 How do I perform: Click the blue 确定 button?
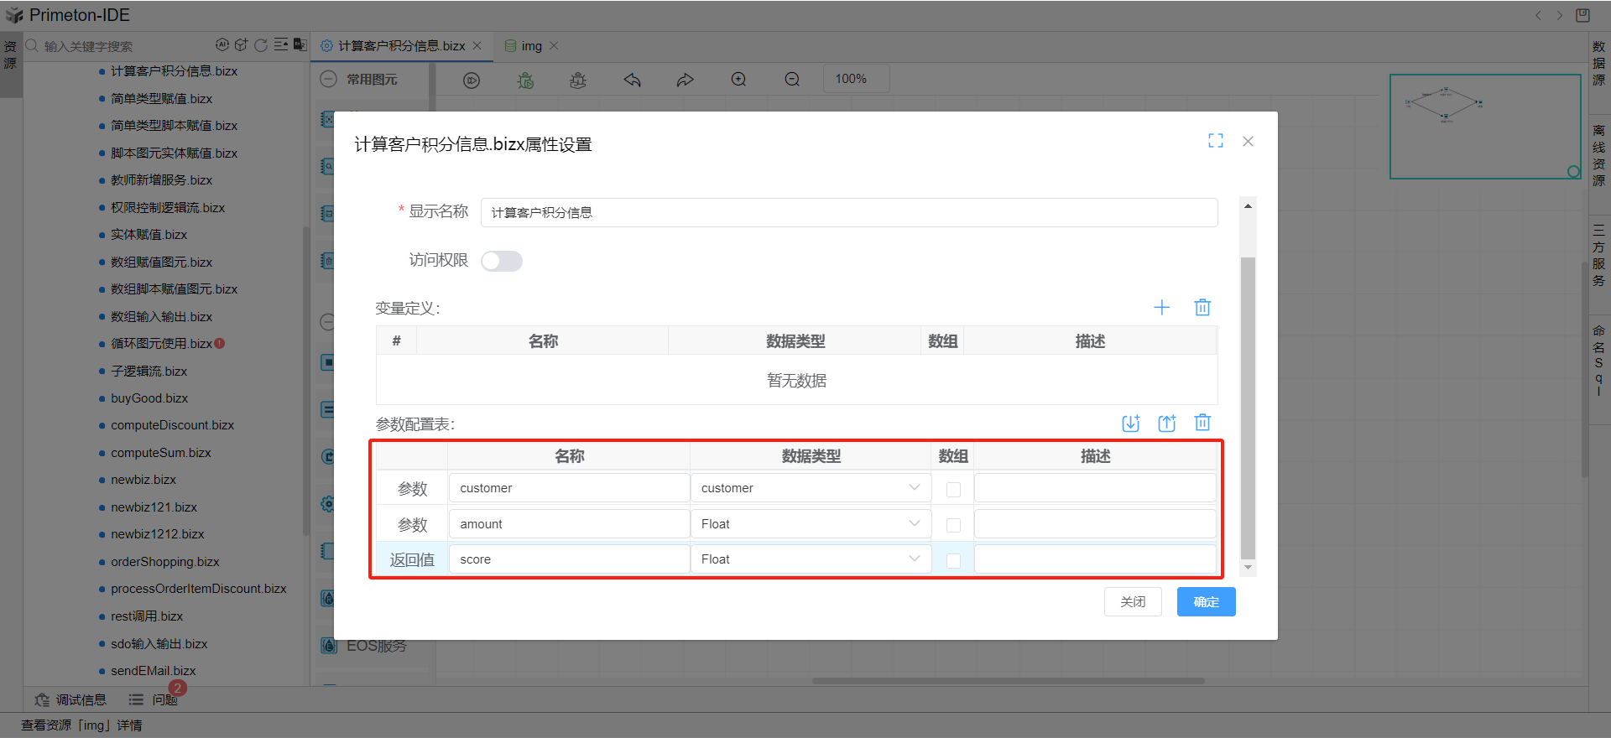pos(1206,602)
